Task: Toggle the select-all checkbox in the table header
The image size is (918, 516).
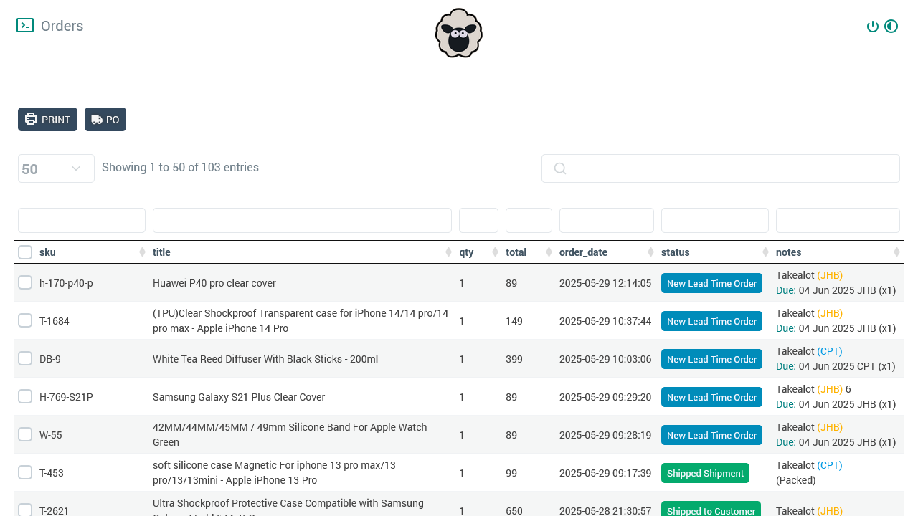Action: point(25,252)
